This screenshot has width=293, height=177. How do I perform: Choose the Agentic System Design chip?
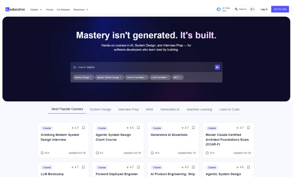109,77
